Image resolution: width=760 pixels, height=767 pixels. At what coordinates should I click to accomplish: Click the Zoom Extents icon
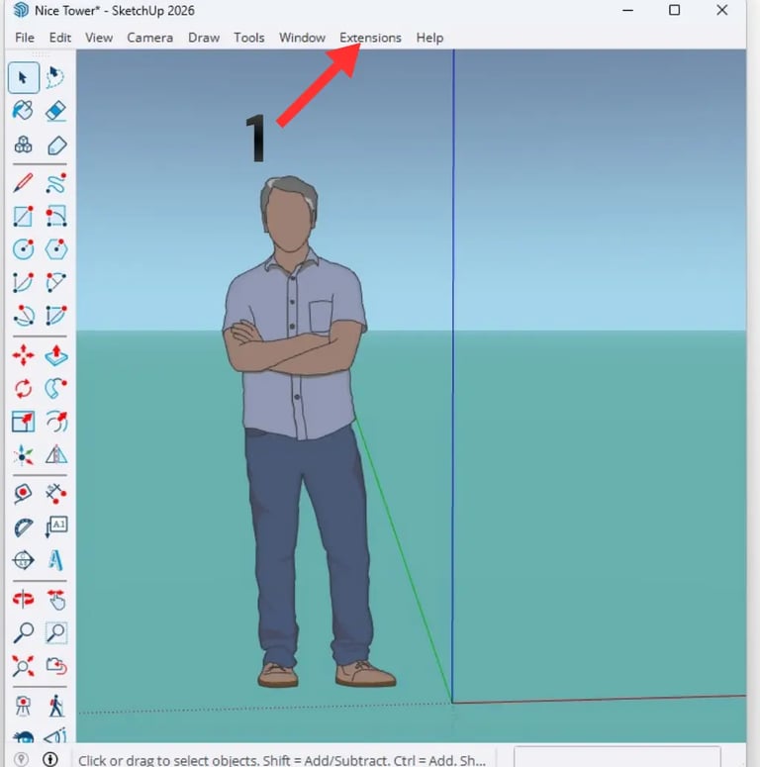[x=23, y=666]
